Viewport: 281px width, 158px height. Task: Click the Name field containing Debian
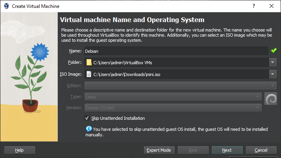click(176, 51)
